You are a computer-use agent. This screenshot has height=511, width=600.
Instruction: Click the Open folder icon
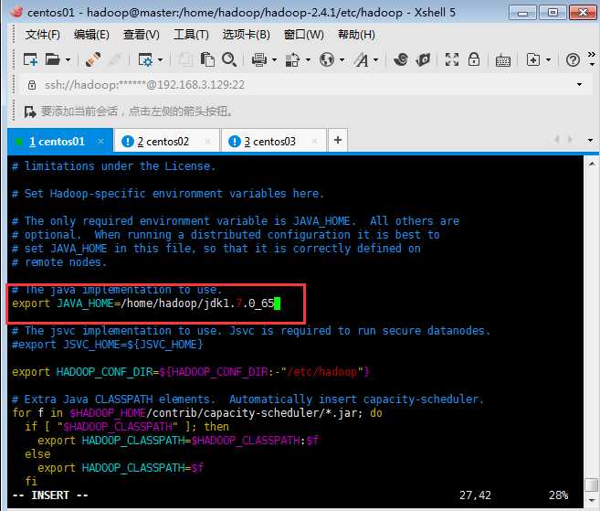[53, 59]
